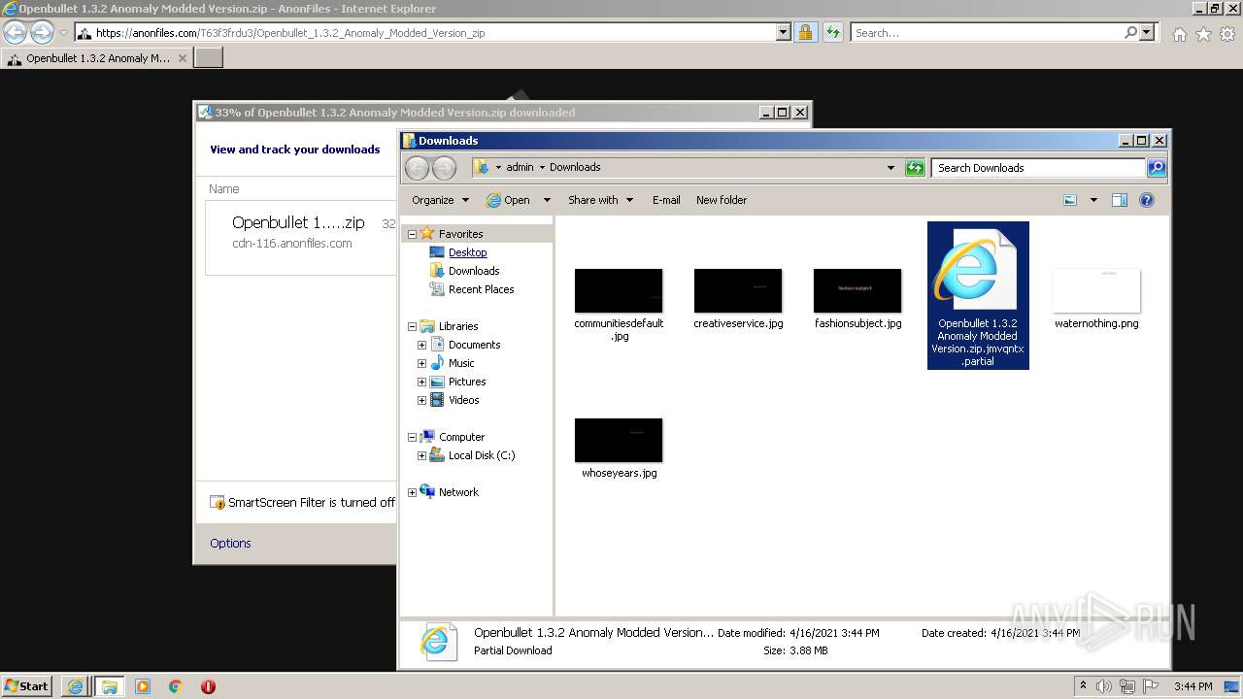Collapse the Libraries tree group
The width and height of the screenshot is (1243, 699).
pos(412,326)
